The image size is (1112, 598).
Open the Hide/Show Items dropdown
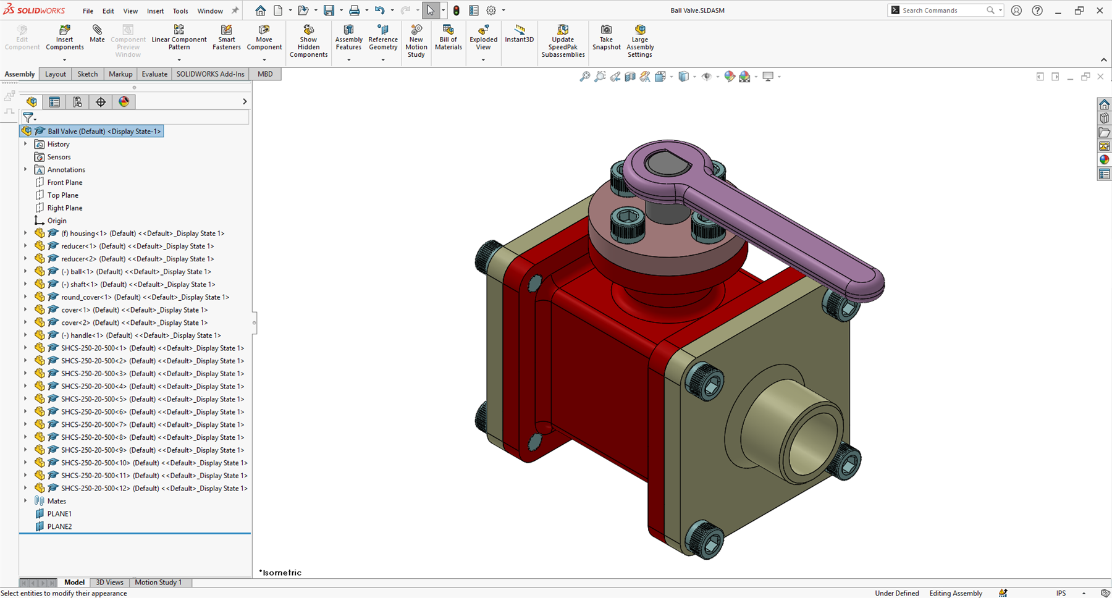(x=717, y=77)
